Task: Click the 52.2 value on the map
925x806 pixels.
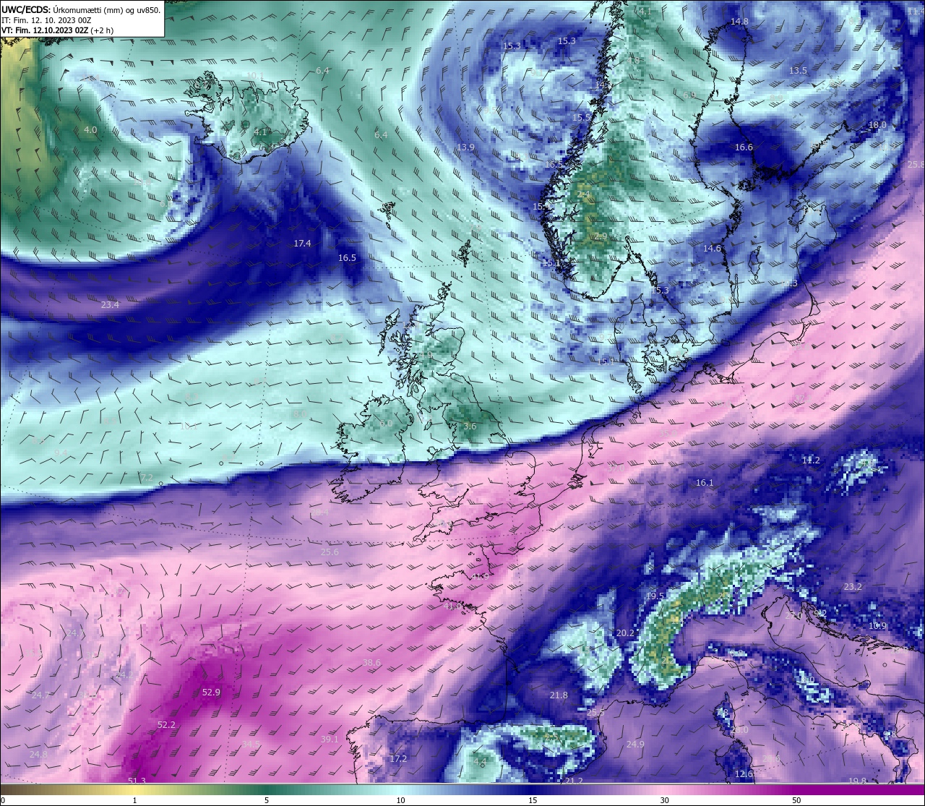Action: pos(166,724)
